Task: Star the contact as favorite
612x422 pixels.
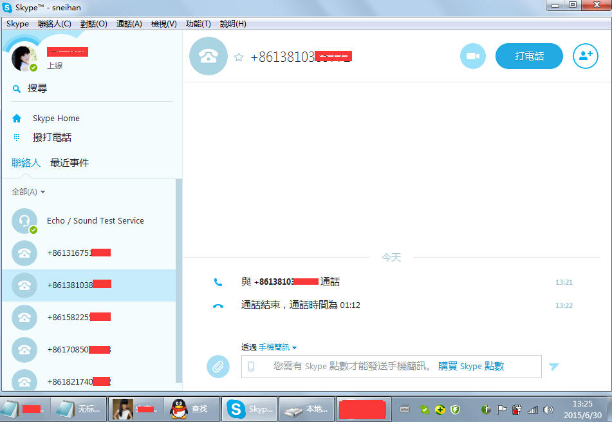Action: tap(239, 57)
